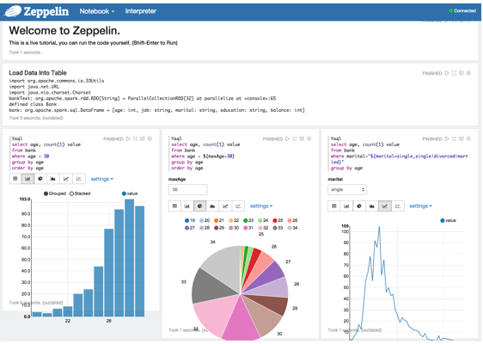483x344 pixels.
Task: Click the Zeppelin logo link
Action: pyautogui.click(x=36, y=11)
